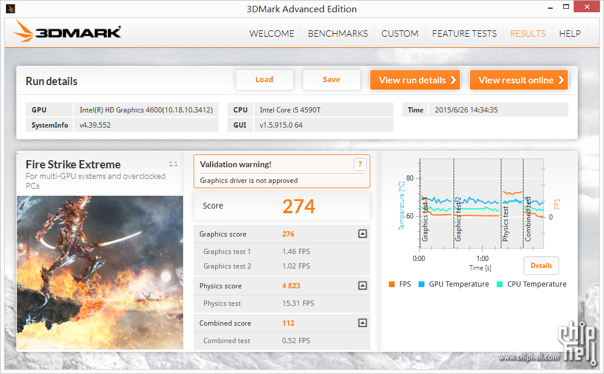Image resolution: width=604 pixels, height=374 pixels.
Task: Minimize the 3DMark window
Action: (551, 8)
